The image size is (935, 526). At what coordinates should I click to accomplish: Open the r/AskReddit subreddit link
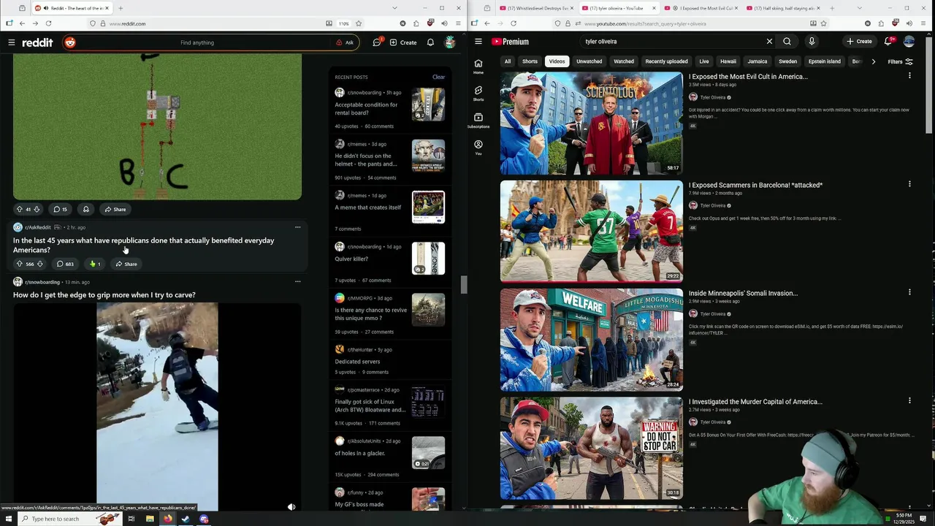click(x=38, y=227)
